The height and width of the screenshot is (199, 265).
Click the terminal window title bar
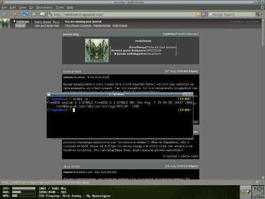(116, 94)
